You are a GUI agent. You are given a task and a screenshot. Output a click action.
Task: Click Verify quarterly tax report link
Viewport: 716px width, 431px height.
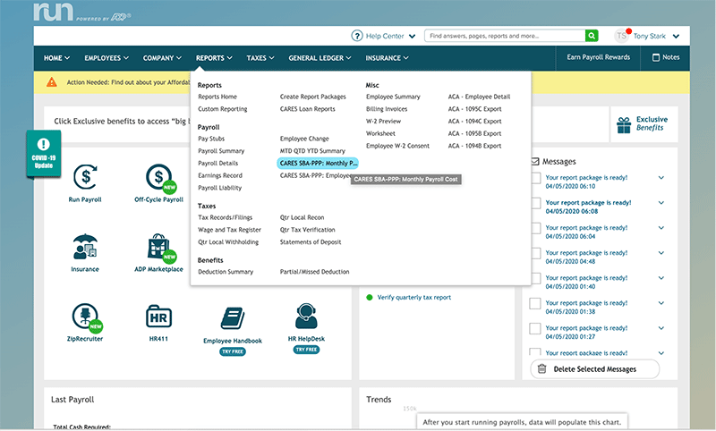[413, 298]
